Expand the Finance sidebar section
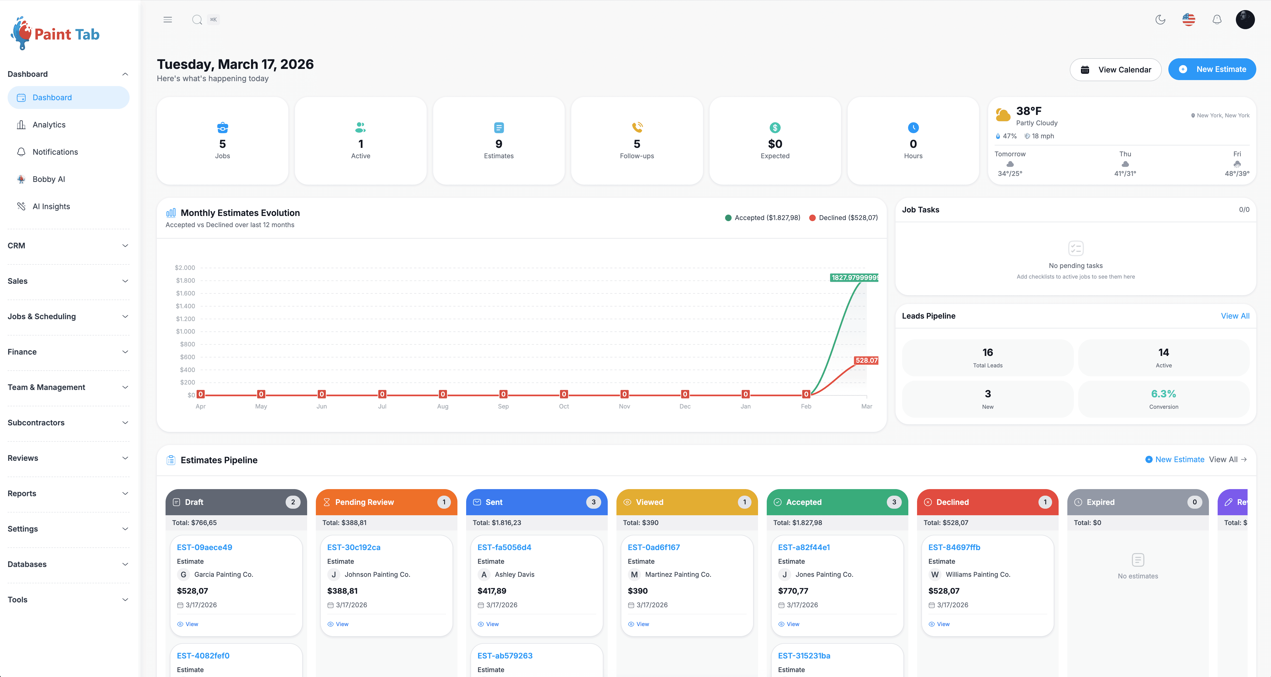This screenshot has width=1271, height=677. pos(68,352)
